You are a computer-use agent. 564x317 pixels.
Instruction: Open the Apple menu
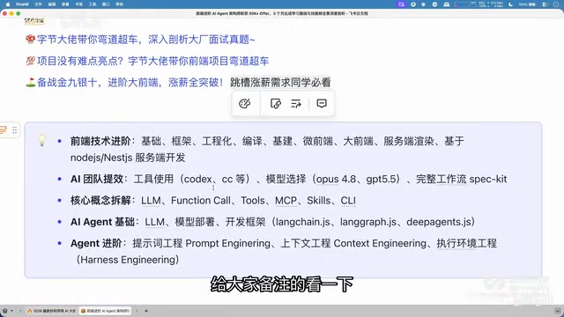(x=8, y=4)
